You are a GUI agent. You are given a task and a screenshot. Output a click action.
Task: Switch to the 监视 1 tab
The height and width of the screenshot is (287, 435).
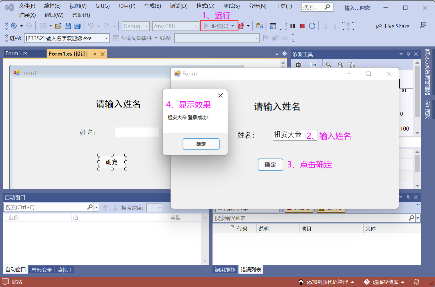click(x=64, y=270)
